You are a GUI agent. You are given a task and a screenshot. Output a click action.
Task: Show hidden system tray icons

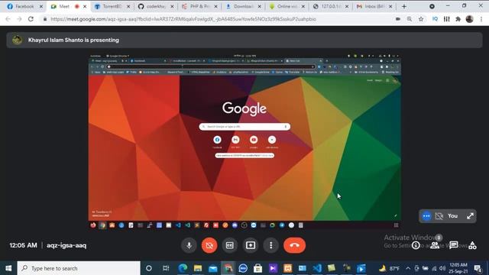pos(408,268)
